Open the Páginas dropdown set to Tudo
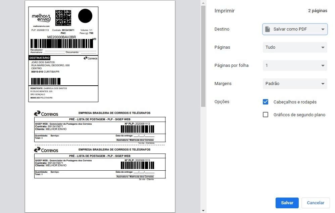 pos(295,47)
